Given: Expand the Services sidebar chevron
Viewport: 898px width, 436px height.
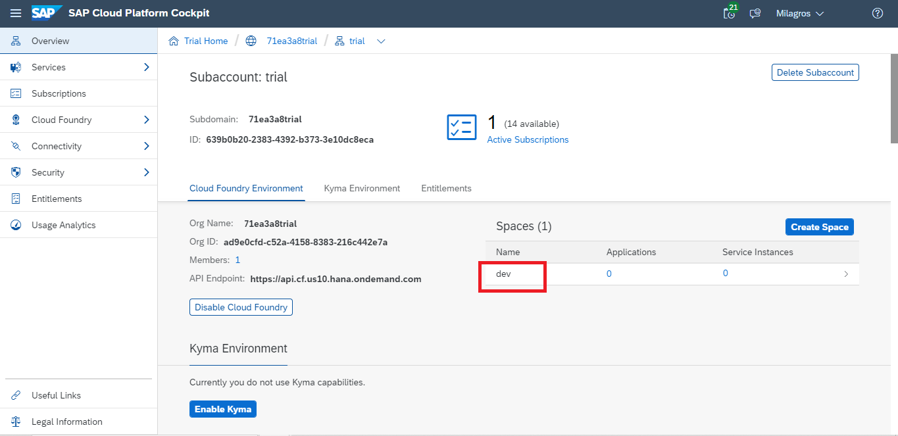Looking at the screenshot, I should pyautogui.click(x=146, y=67).
